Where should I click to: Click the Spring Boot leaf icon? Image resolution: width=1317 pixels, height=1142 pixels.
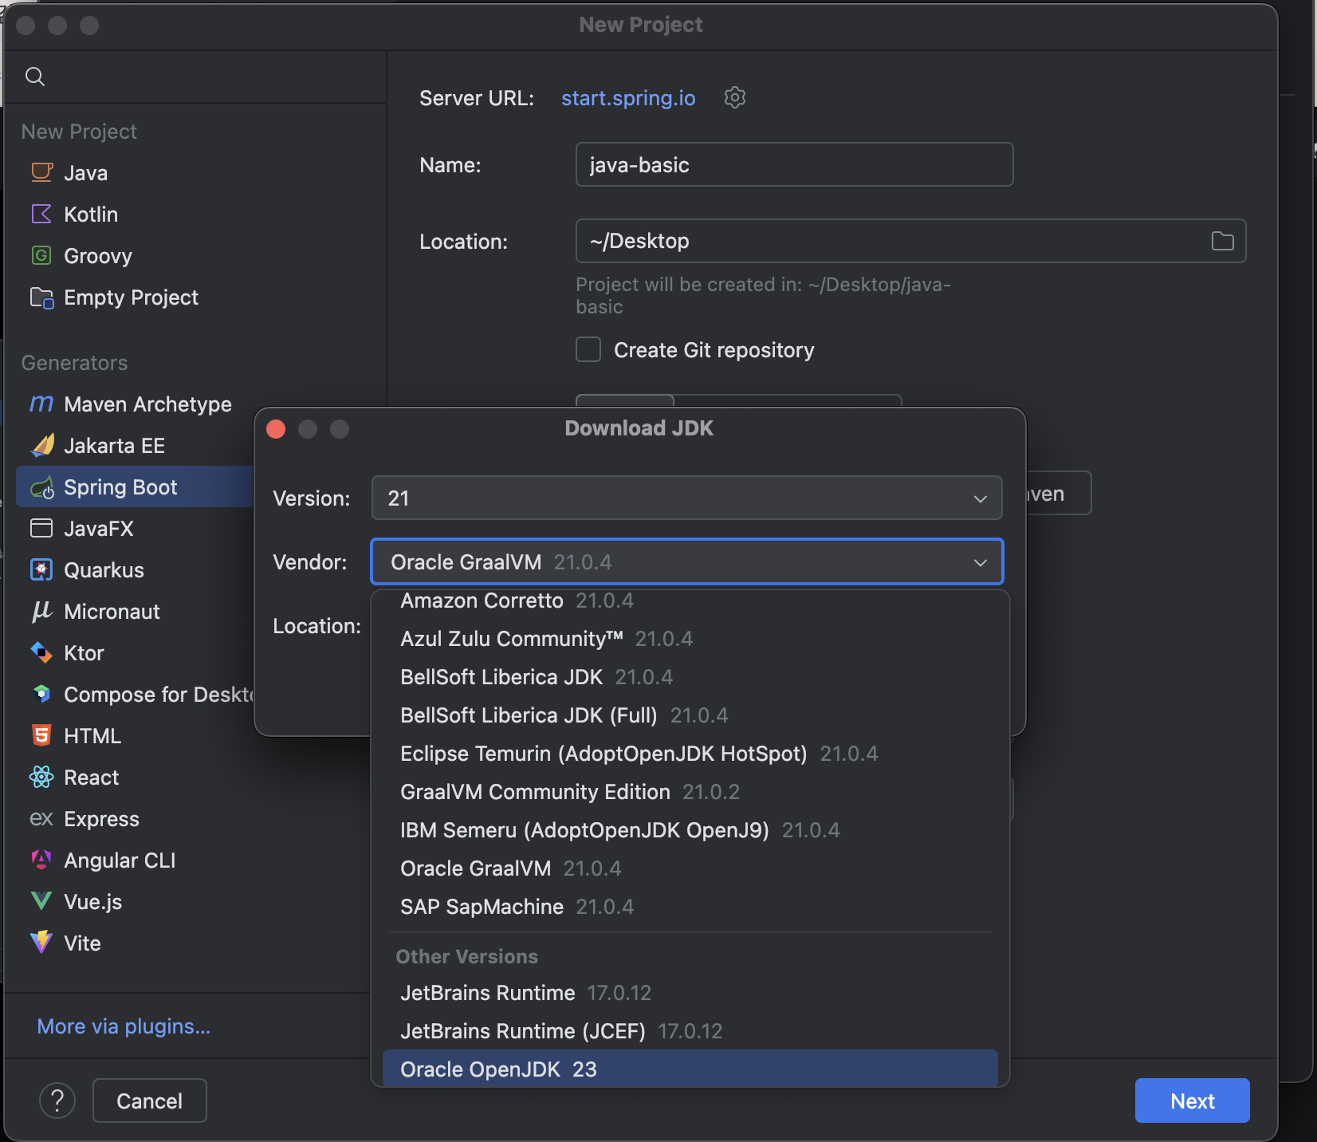pyautogui.click(x=41, y=487)
